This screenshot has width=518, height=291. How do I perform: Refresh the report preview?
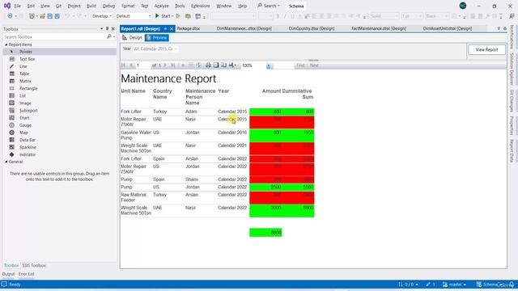point(199,65)
